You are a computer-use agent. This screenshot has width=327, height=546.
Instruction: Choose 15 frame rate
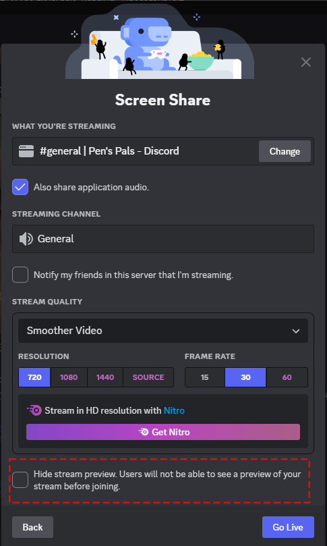coord(205,377)
